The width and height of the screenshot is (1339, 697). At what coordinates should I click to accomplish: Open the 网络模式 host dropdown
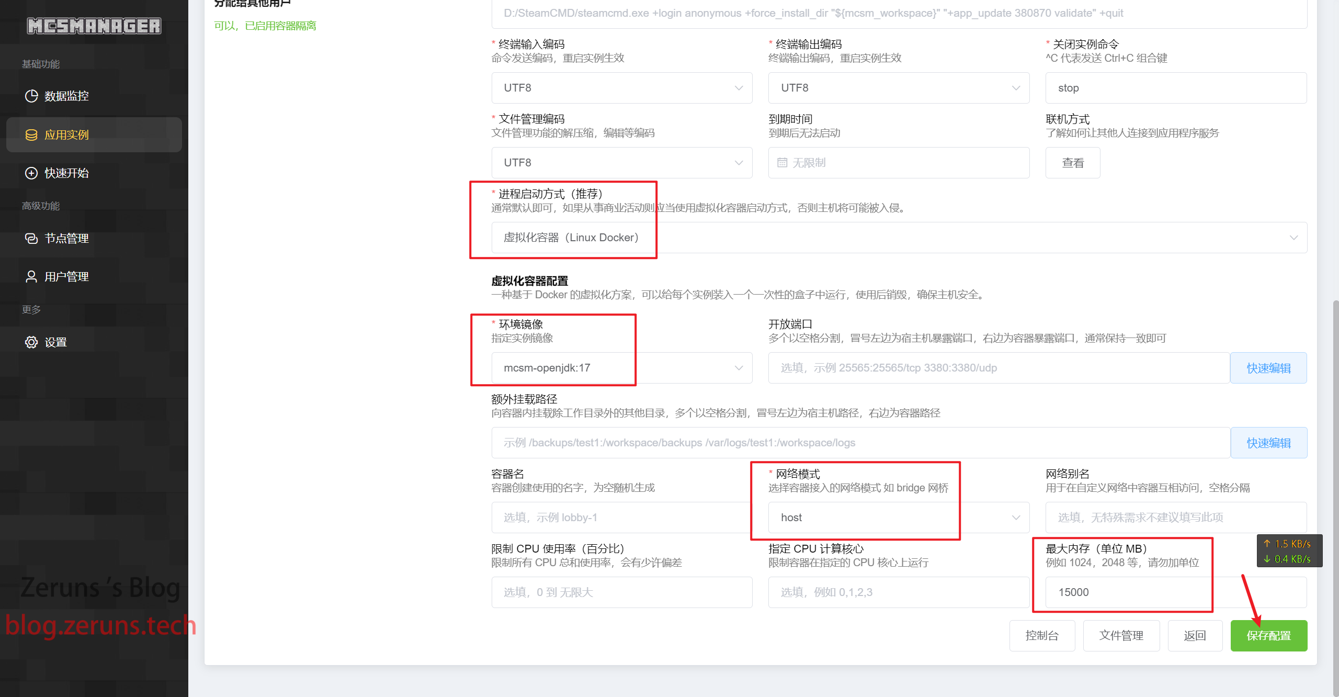point(899,518)
